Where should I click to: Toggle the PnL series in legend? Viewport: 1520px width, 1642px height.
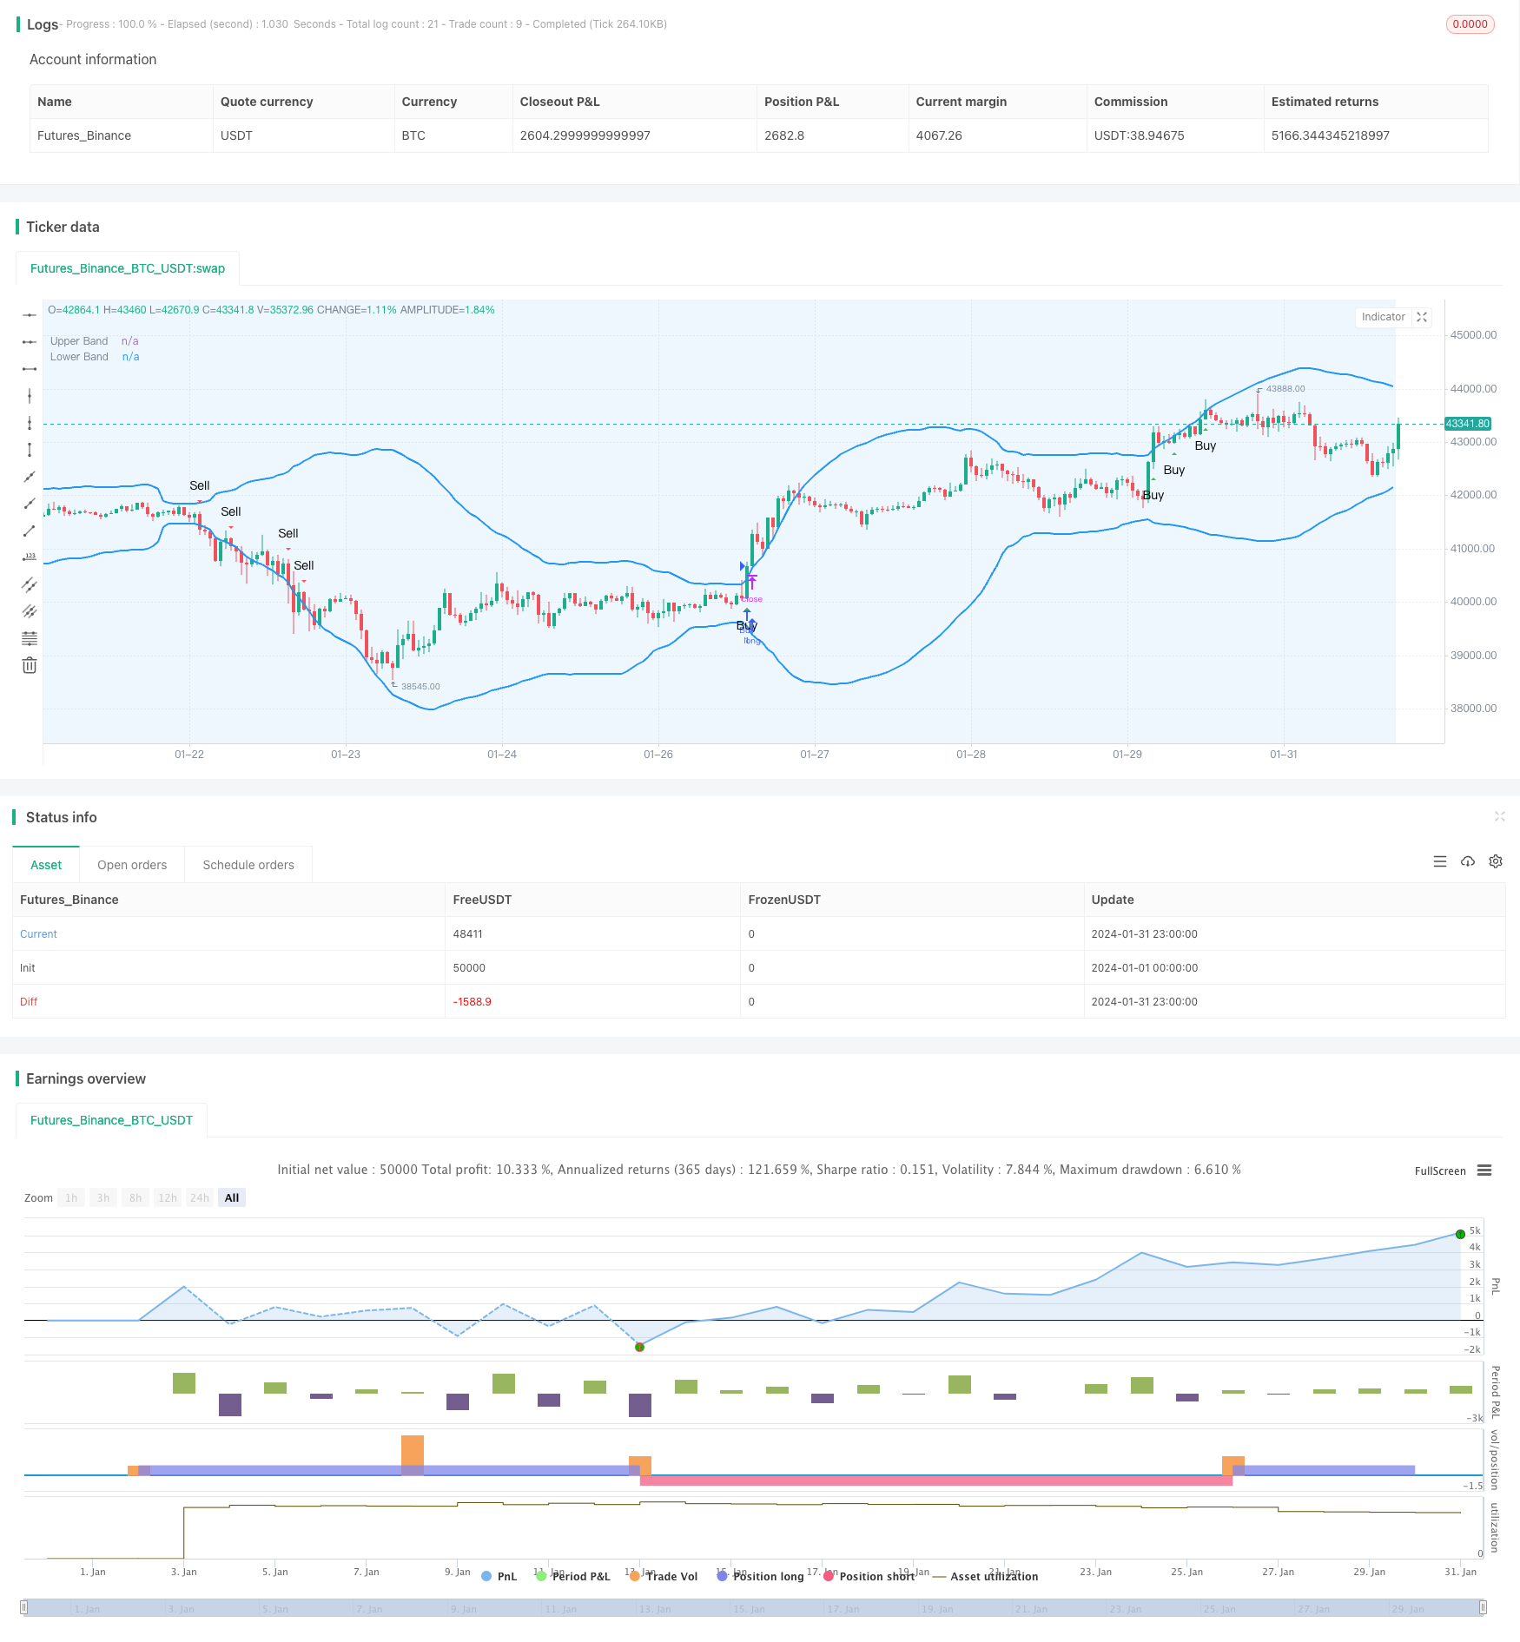point(499,1576)
